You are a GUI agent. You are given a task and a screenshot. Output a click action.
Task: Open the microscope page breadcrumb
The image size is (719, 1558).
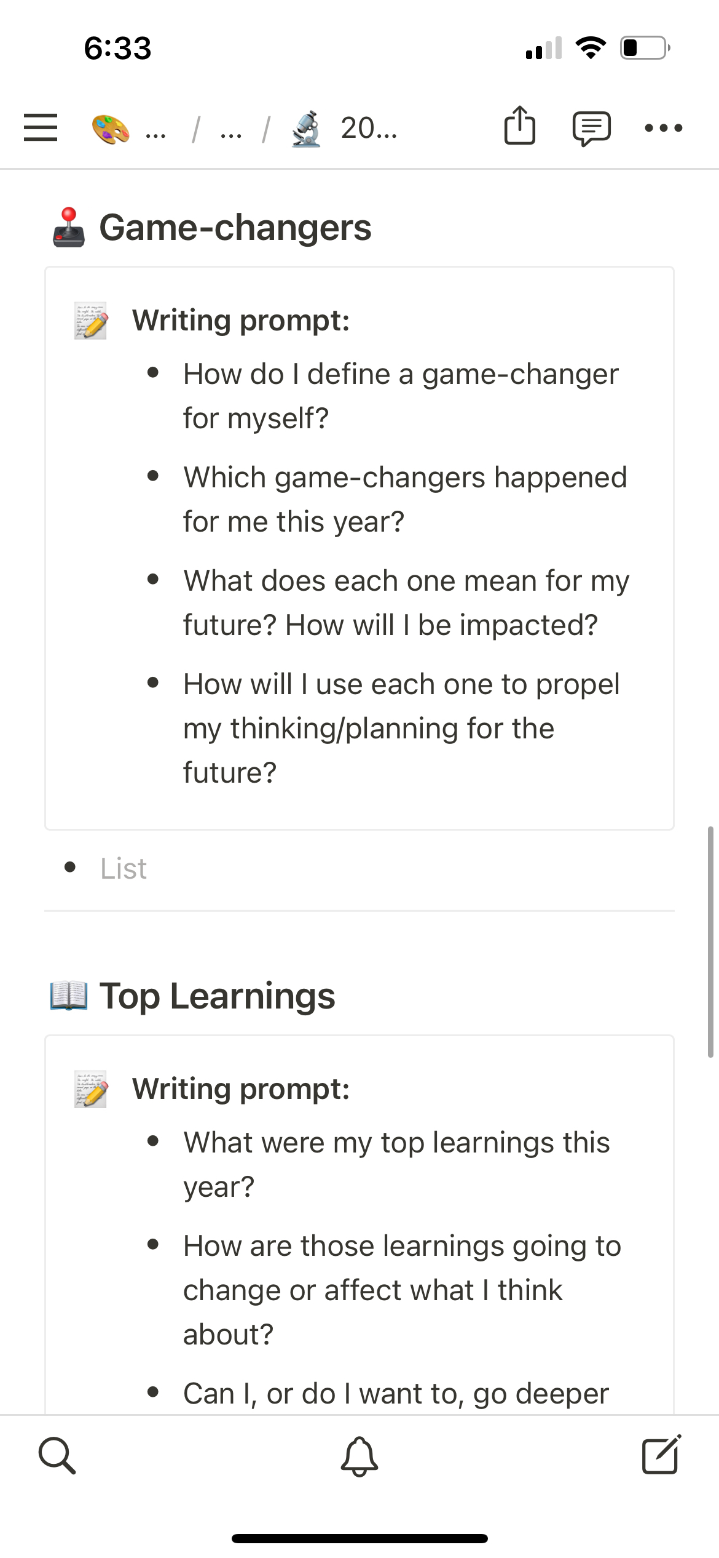306,129
